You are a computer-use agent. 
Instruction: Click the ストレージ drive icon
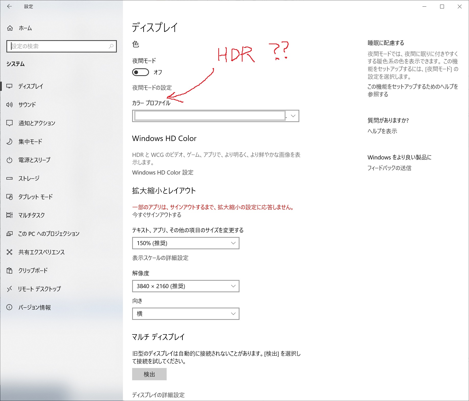(x=9, y=178)
